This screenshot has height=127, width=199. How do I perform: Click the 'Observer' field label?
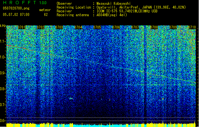[x=64, y=3]
